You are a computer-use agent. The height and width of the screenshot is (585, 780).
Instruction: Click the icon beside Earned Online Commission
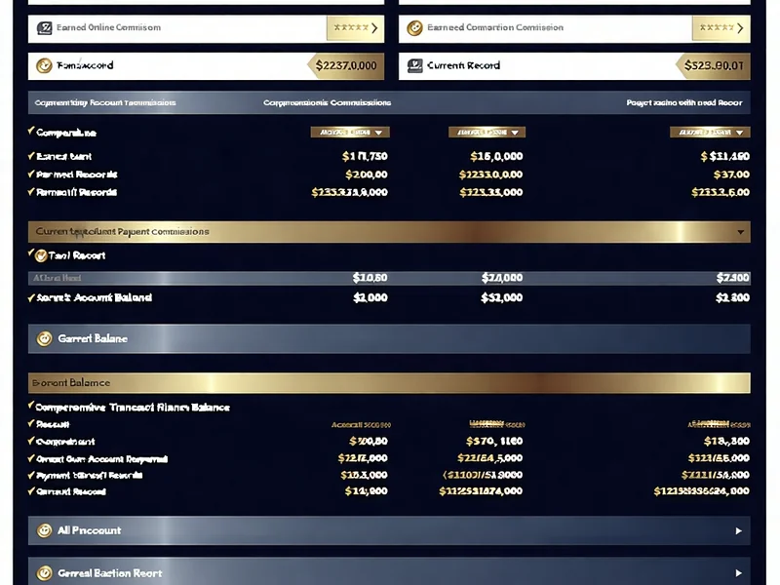44,28
